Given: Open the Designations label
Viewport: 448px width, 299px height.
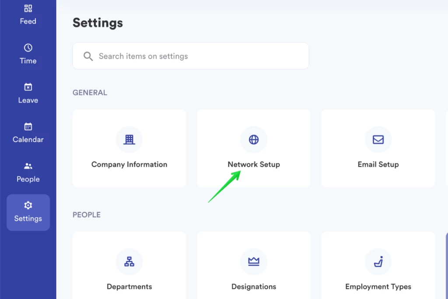Looking at the screenshot, I should [254, 287].
